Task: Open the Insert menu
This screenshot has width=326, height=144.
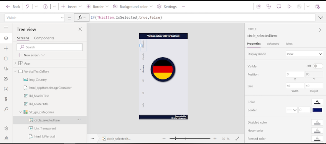Action: pyautogui.click(x=71, y=6)
